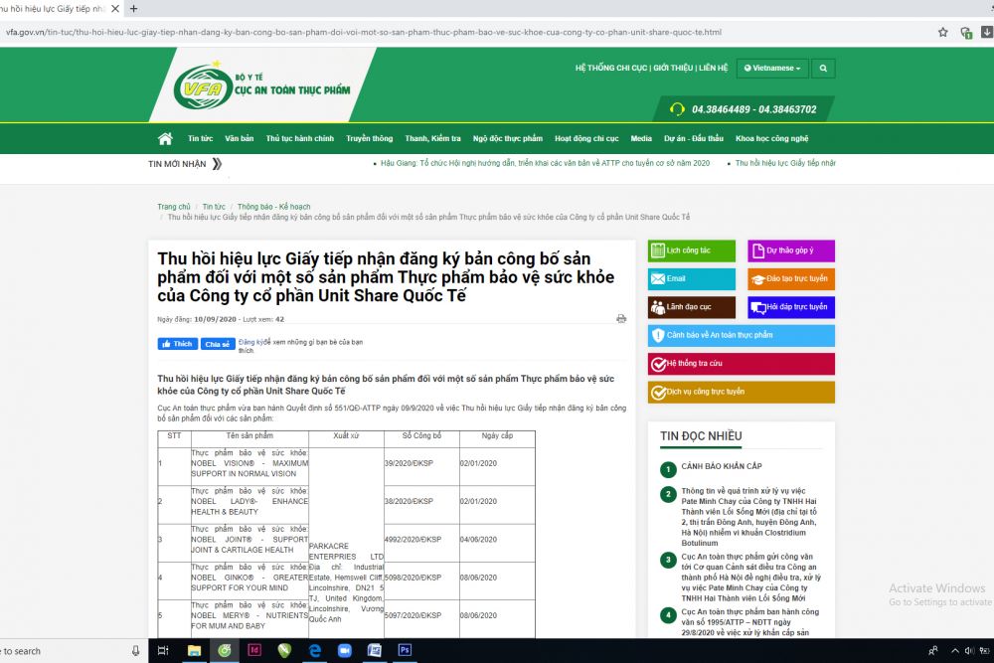This screenshot has height=663, width=994.
Task: Open the Đào tạo trực tuyến button
Action: [x=791, y=279]
